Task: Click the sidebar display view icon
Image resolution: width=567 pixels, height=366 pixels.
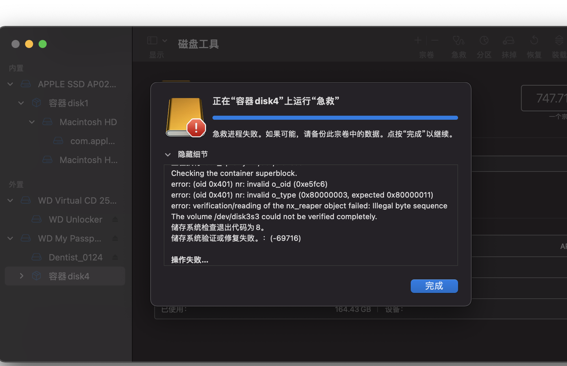Action: 152,41
